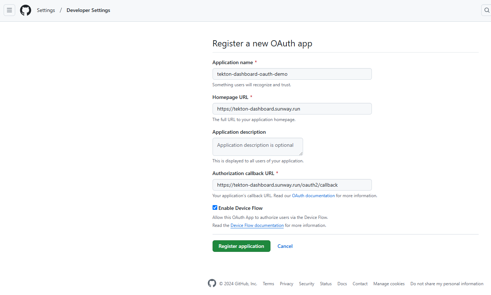Open Developer Settings breadcrumb item
Viewport: 491px width, 295px height.
[x=88, y=10]
